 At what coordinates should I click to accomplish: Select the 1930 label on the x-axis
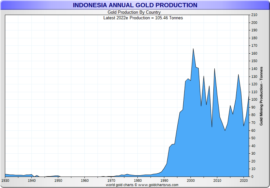[x=5, y=180]
